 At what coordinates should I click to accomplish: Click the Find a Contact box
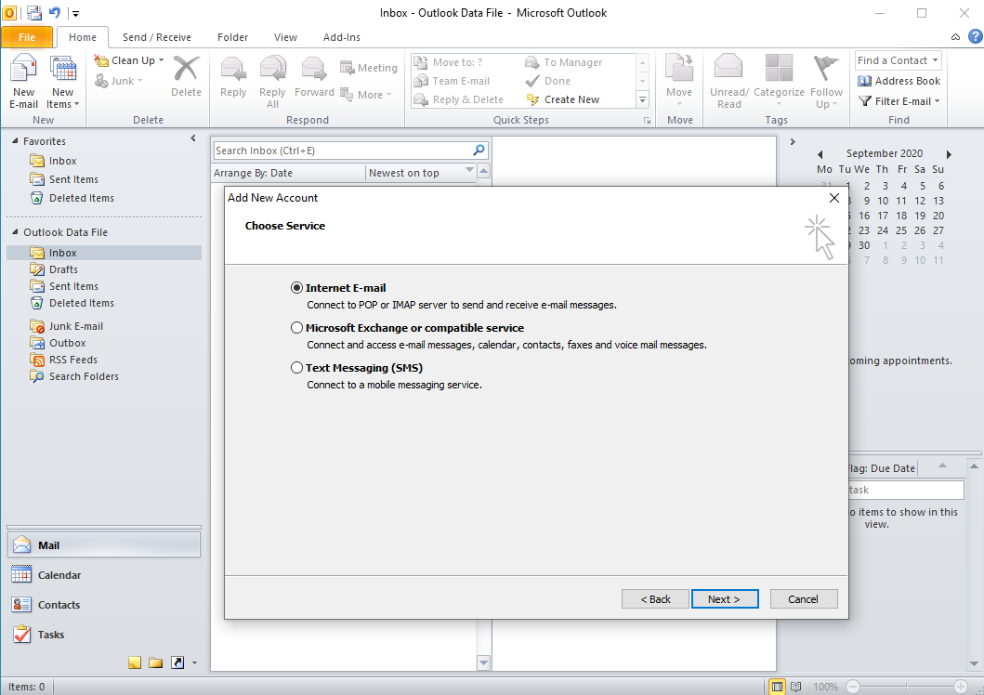click(x=899, y=60)
